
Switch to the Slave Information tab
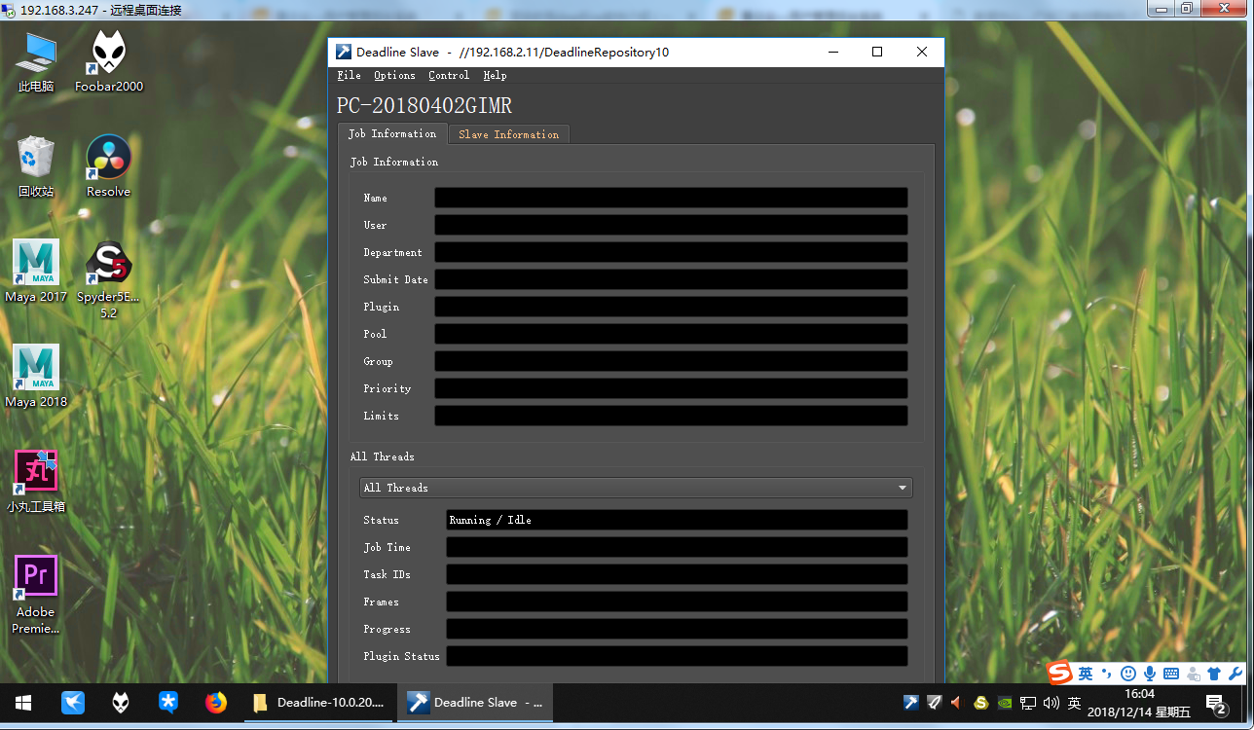pyautogui.click(x=508, y=134)
